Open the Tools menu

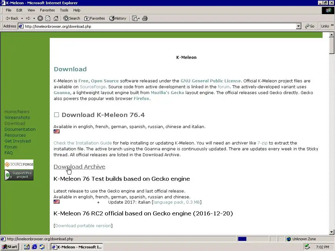point(64,10)
